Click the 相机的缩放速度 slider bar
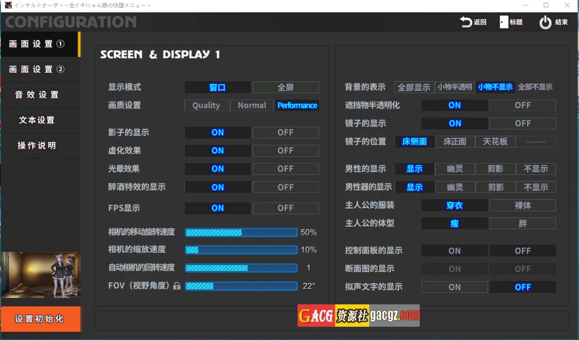The height and width of the screenshot is (340, 579). tap(241, 250)
